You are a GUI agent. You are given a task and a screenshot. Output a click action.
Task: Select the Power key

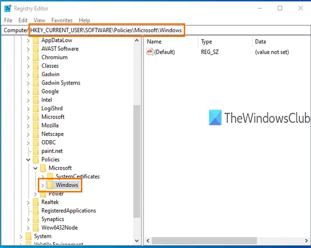(x=56, y=194)
